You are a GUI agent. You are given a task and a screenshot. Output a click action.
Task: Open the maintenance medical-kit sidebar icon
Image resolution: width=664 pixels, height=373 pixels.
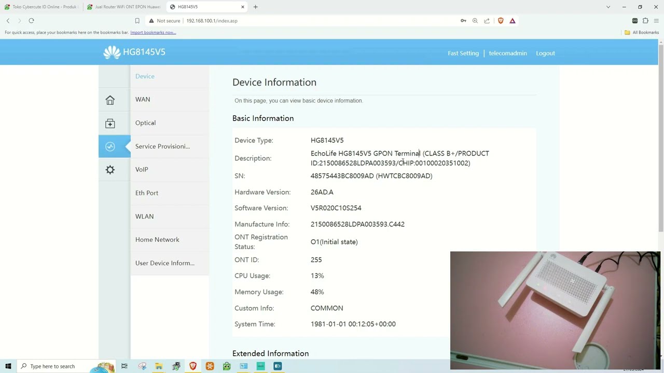click(110, 123)
